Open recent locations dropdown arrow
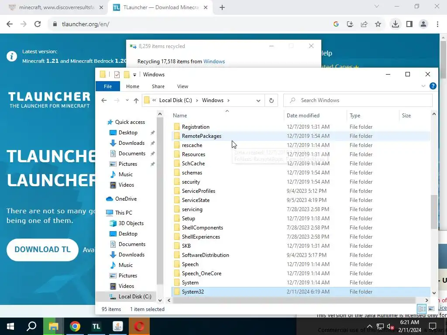 (x=127, y=100)
